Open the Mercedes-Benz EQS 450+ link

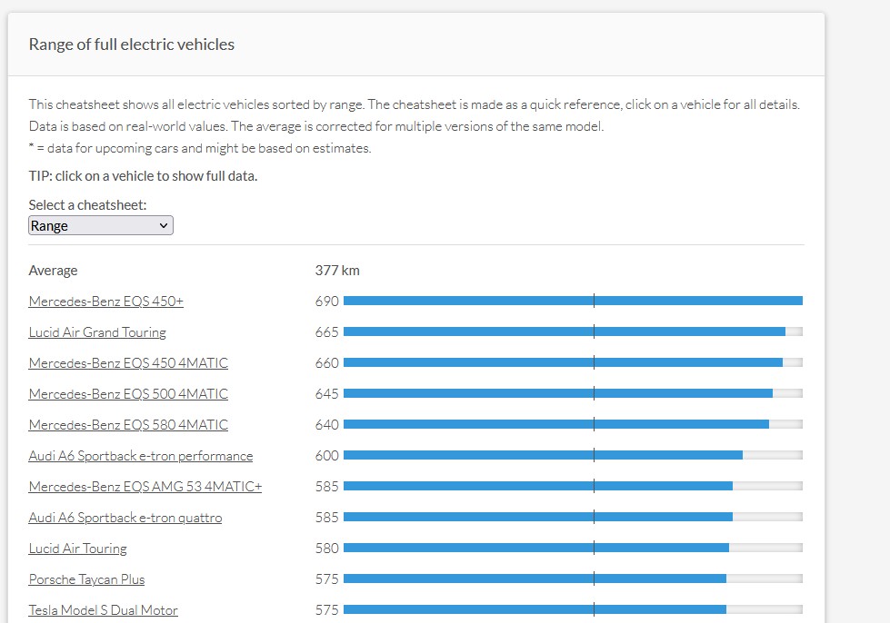106,301
